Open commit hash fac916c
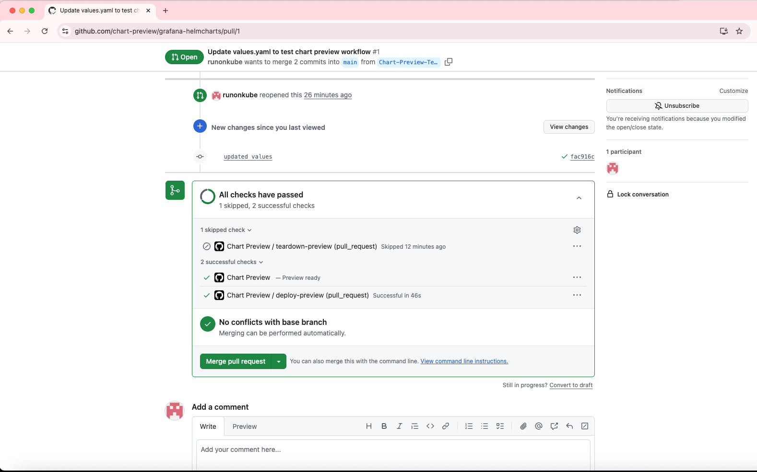 [x=582, y=157]
